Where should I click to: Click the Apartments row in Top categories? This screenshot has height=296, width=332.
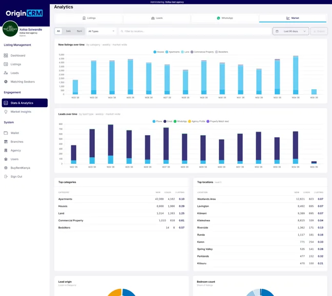pos(121,199)
